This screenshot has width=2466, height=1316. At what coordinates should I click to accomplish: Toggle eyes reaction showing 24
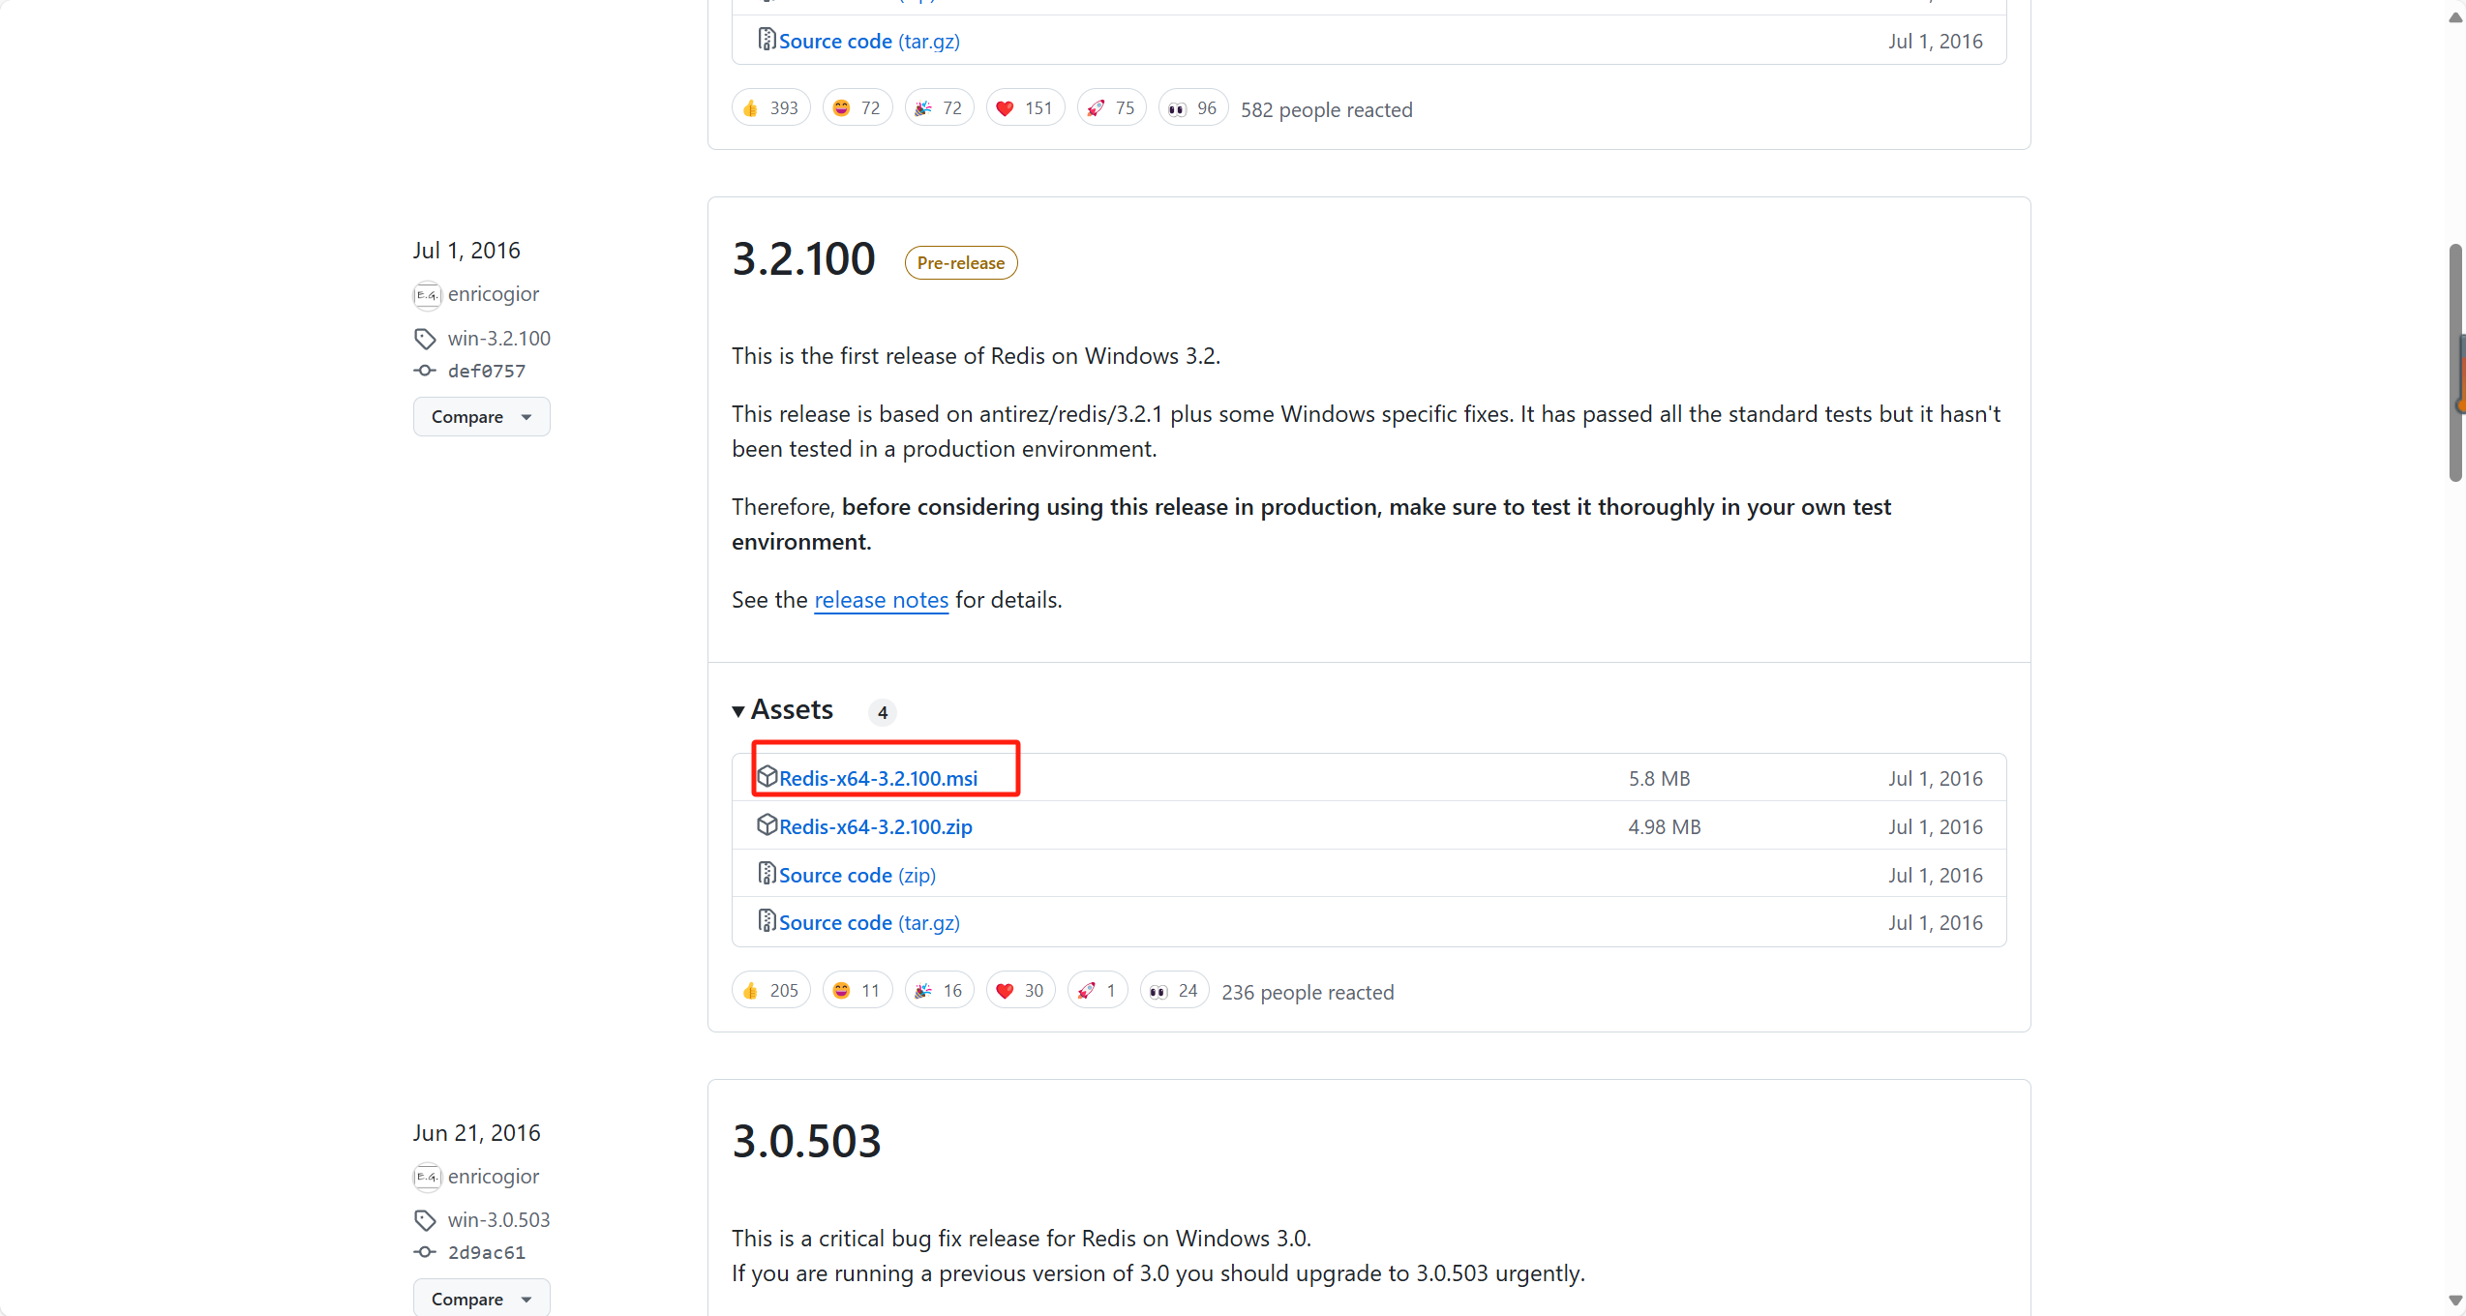[x=1174, y=991]
